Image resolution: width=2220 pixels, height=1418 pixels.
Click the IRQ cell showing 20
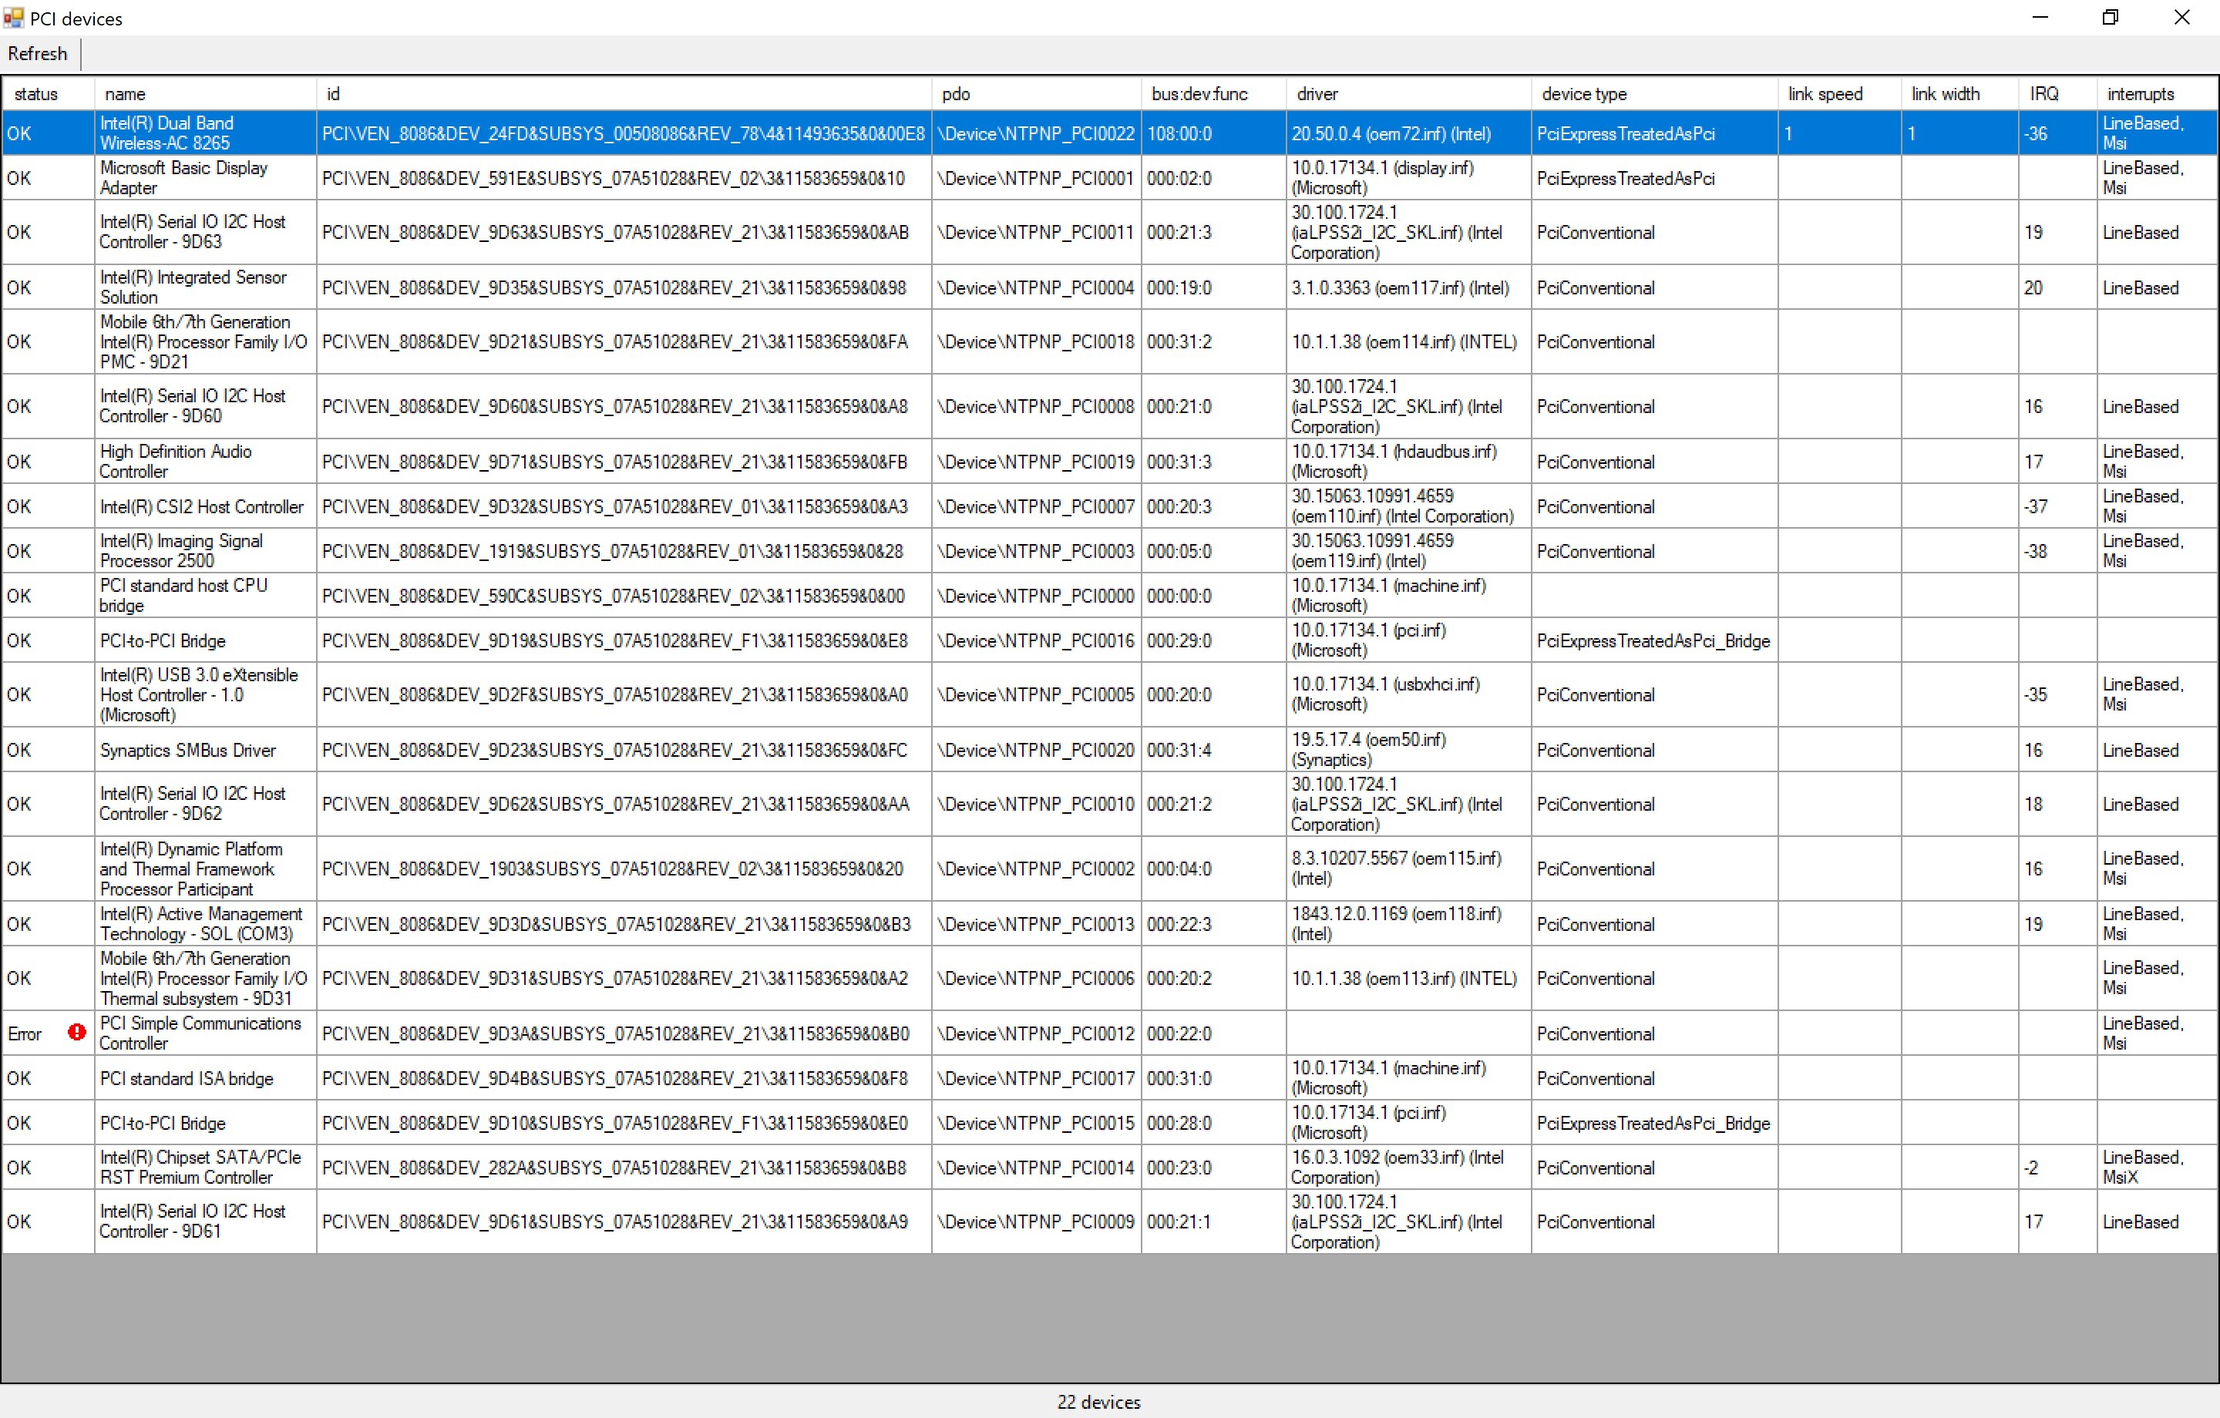click(x=2058, y=287)
